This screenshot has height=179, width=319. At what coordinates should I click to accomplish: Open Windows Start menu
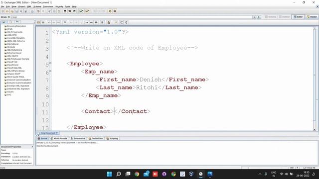109,174
